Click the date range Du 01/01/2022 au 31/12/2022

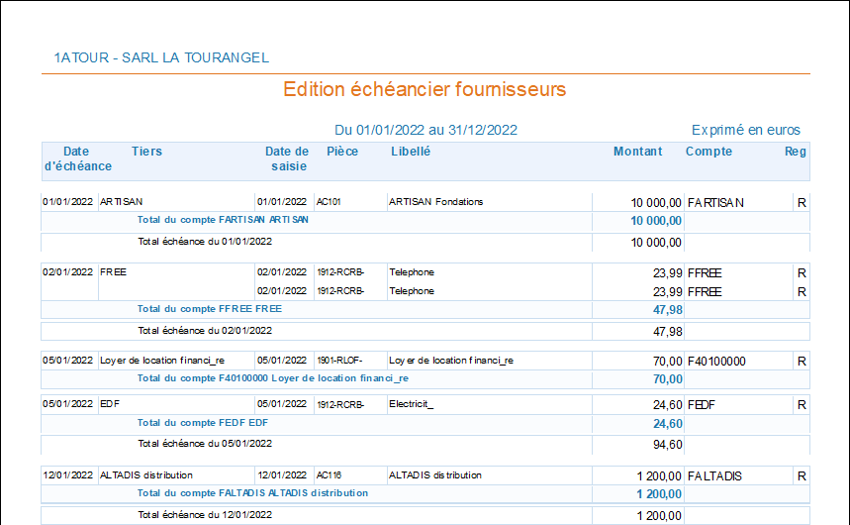coord(425,130)
